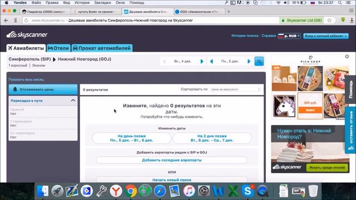Click Отслеживать цены button
Viewport: 356px width, 200px height.
(x=43, y=89)
